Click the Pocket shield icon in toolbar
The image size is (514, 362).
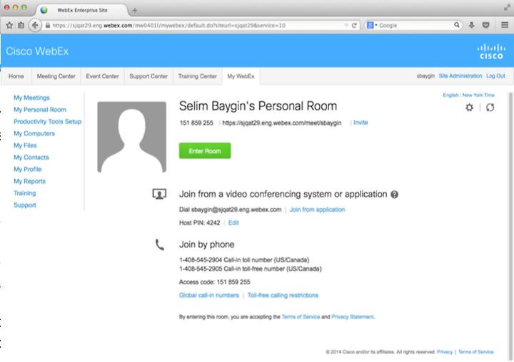click(486, 25)
